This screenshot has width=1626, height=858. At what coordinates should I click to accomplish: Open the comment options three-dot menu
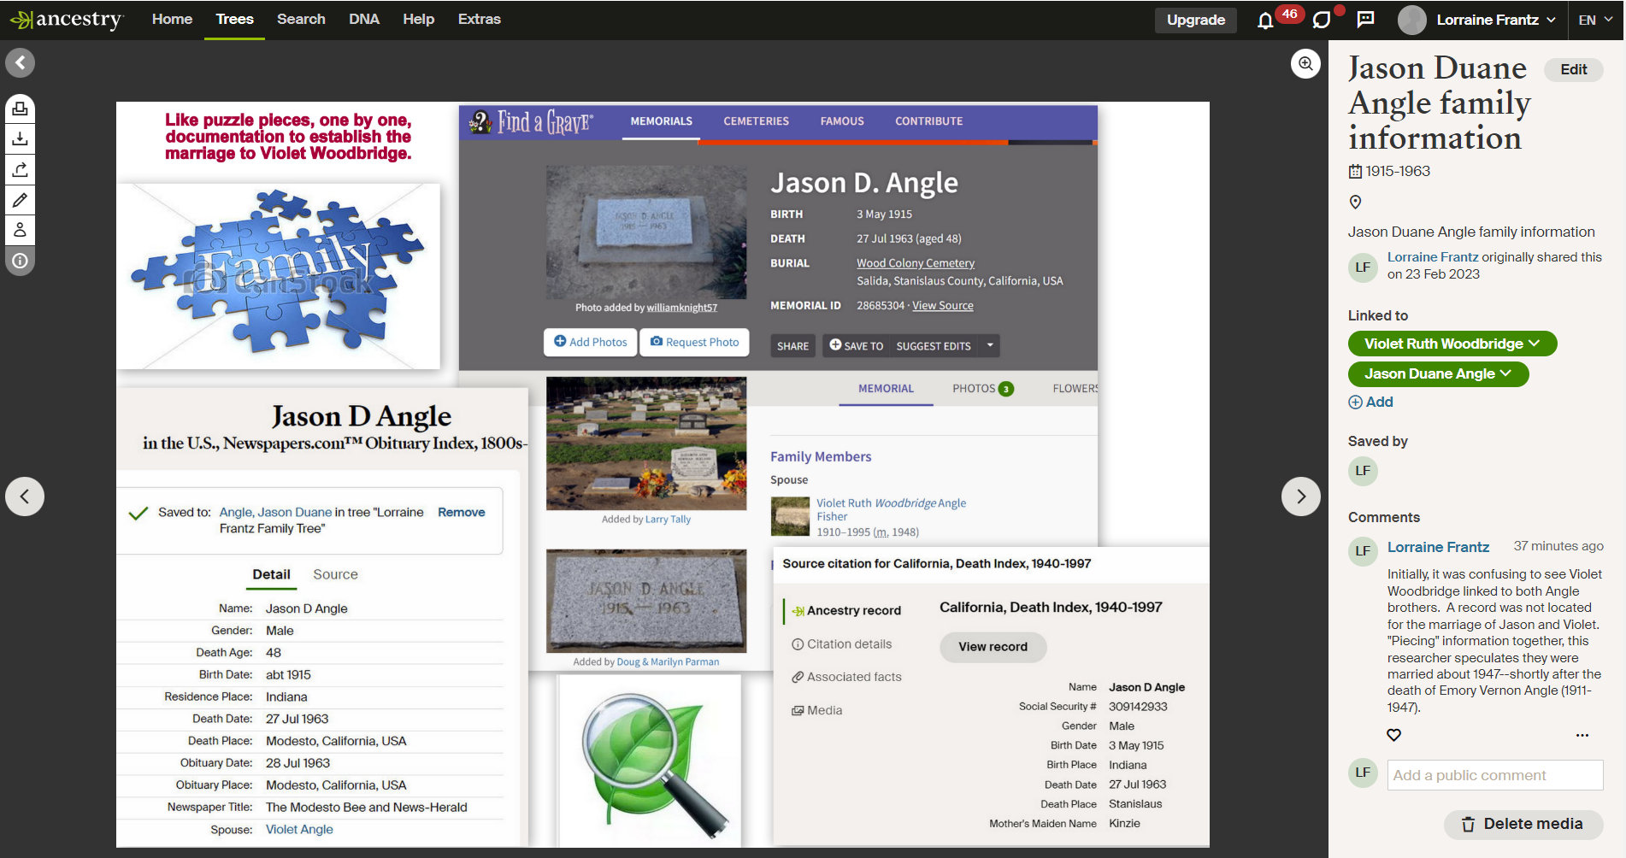(x=1582, y=735)
